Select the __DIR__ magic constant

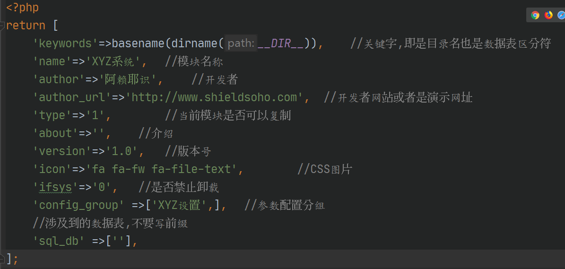coord(281,43)
